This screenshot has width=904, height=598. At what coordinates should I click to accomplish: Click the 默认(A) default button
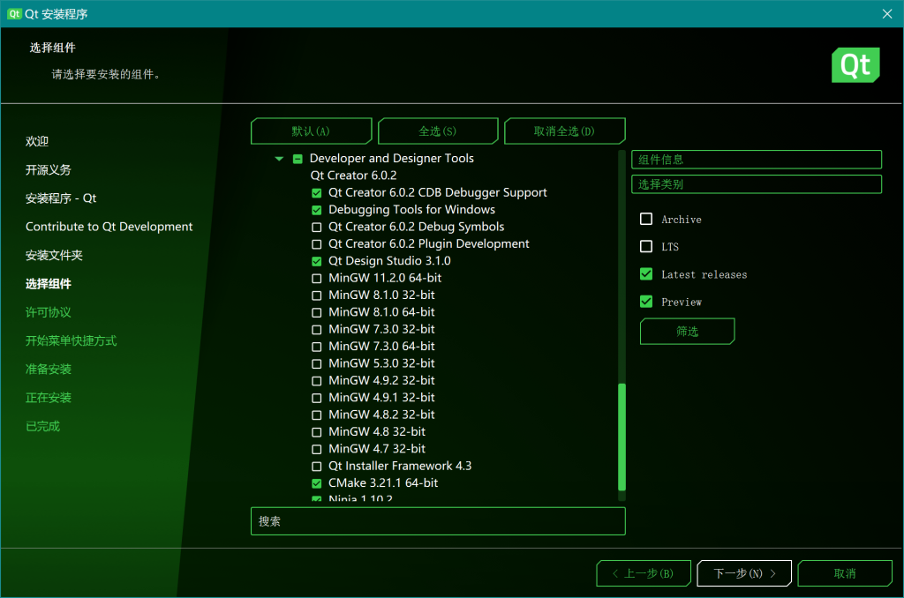tap(312, 131)
